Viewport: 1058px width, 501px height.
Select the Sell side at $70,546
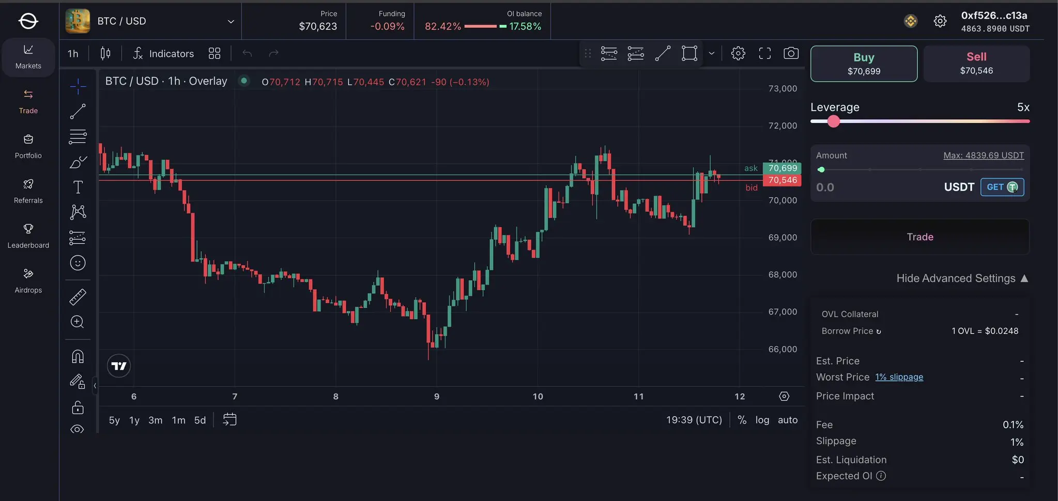[976, 64]
